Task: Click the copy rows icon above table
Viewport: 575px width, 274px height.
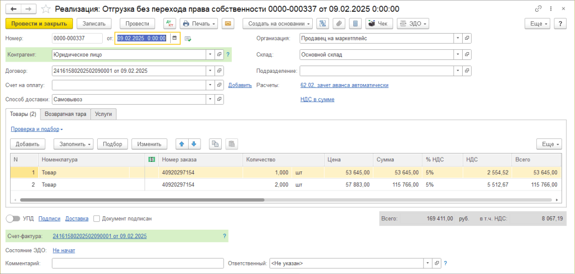Action: (x=215, y=144)
